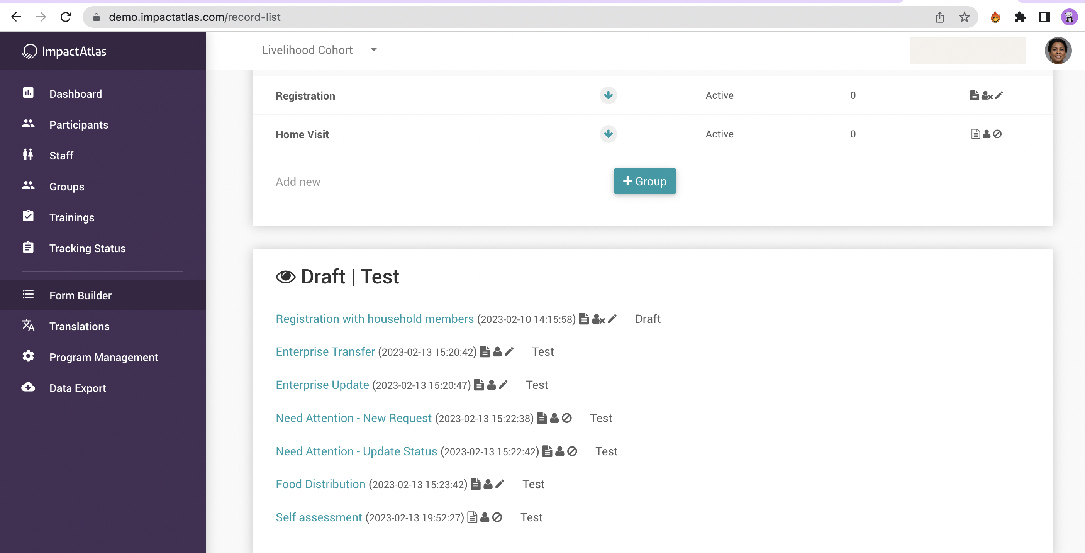Click the browser Extensions puzzle icon
Image resolution: width=1085 pixels, height=553 pixels.
[1020, 17]
